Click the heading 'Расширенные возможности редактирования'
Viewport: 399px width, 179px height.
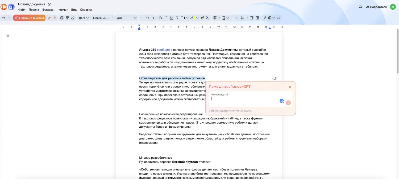point(171,114)
